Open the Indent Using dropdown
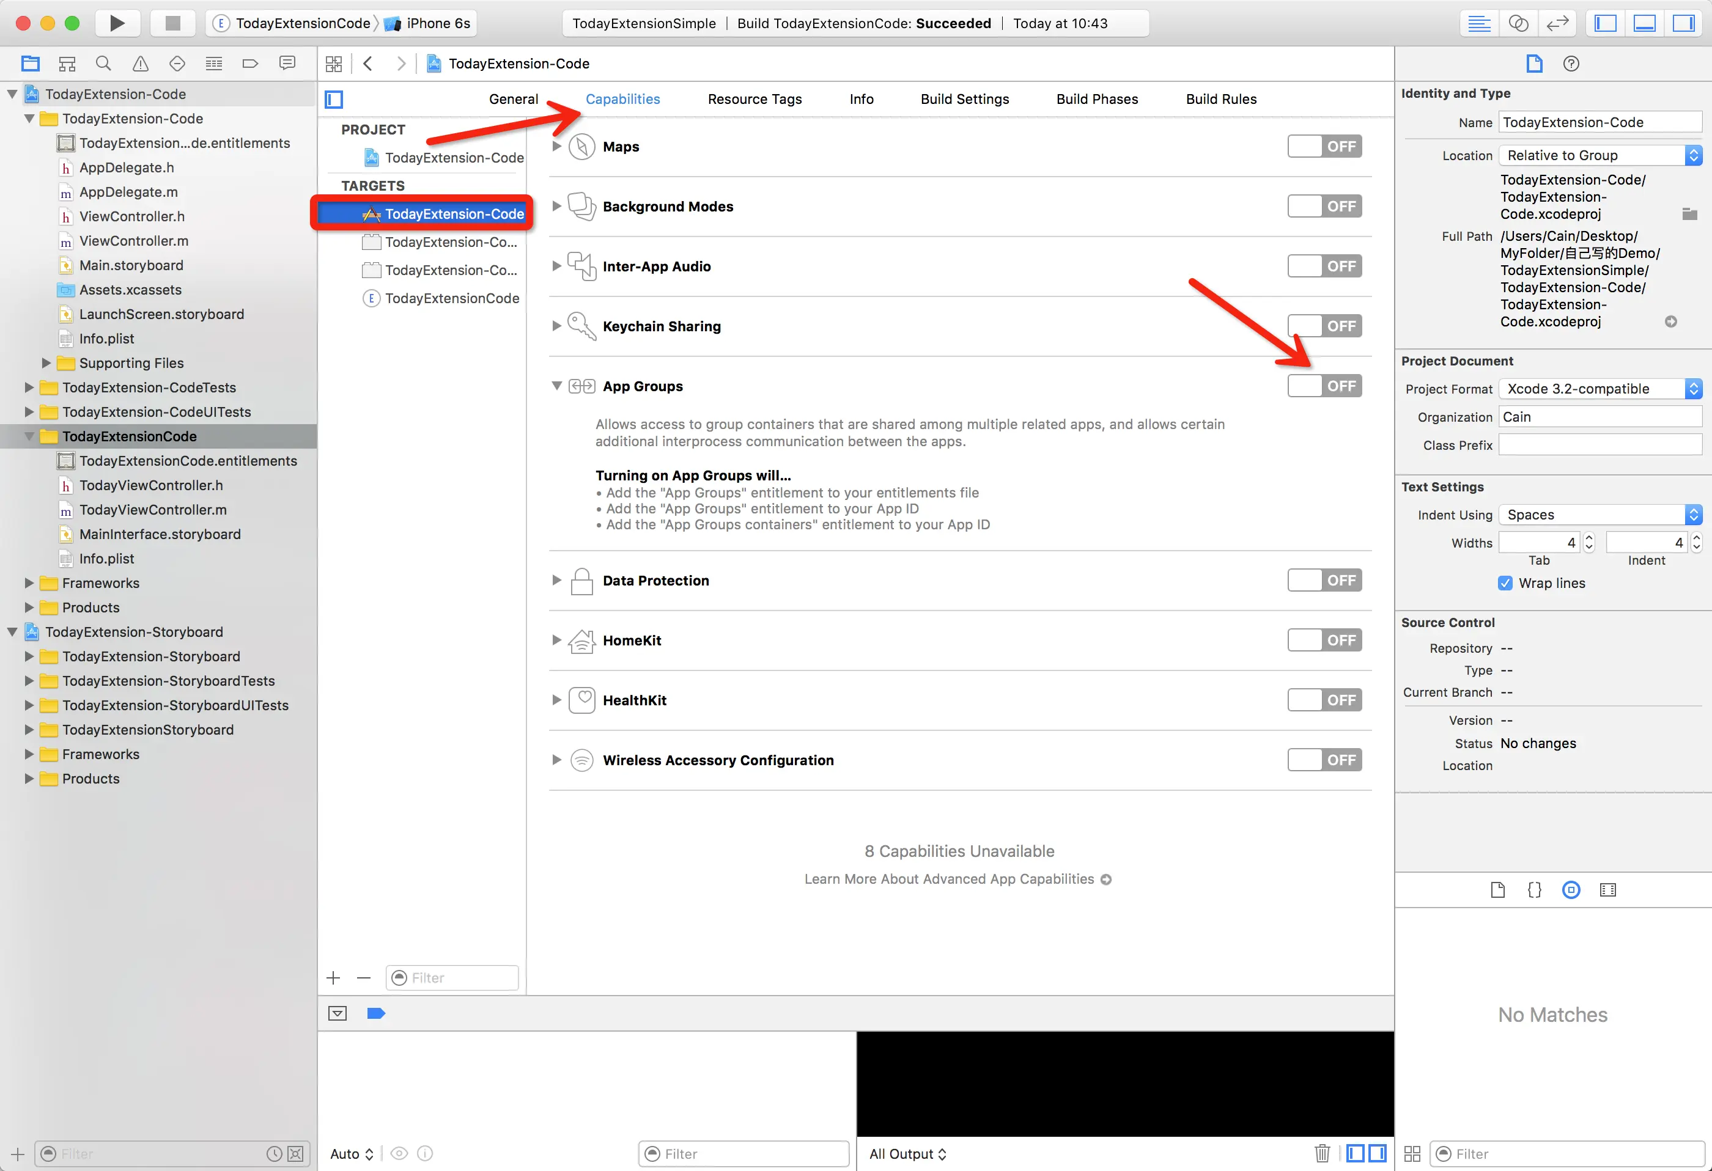Image resolution: width=1712 pixels, height=1171 pixels. [x=1600, y=515]
